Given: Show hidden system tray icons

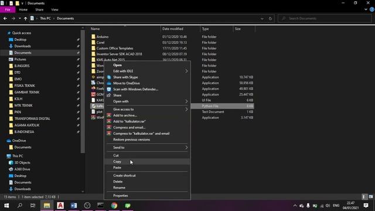Looking at the screenshot, I should [295, 206].
